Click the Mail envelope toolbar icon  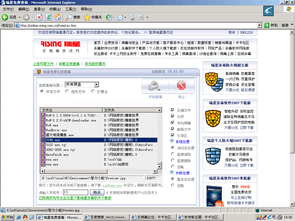coord(120,17)
